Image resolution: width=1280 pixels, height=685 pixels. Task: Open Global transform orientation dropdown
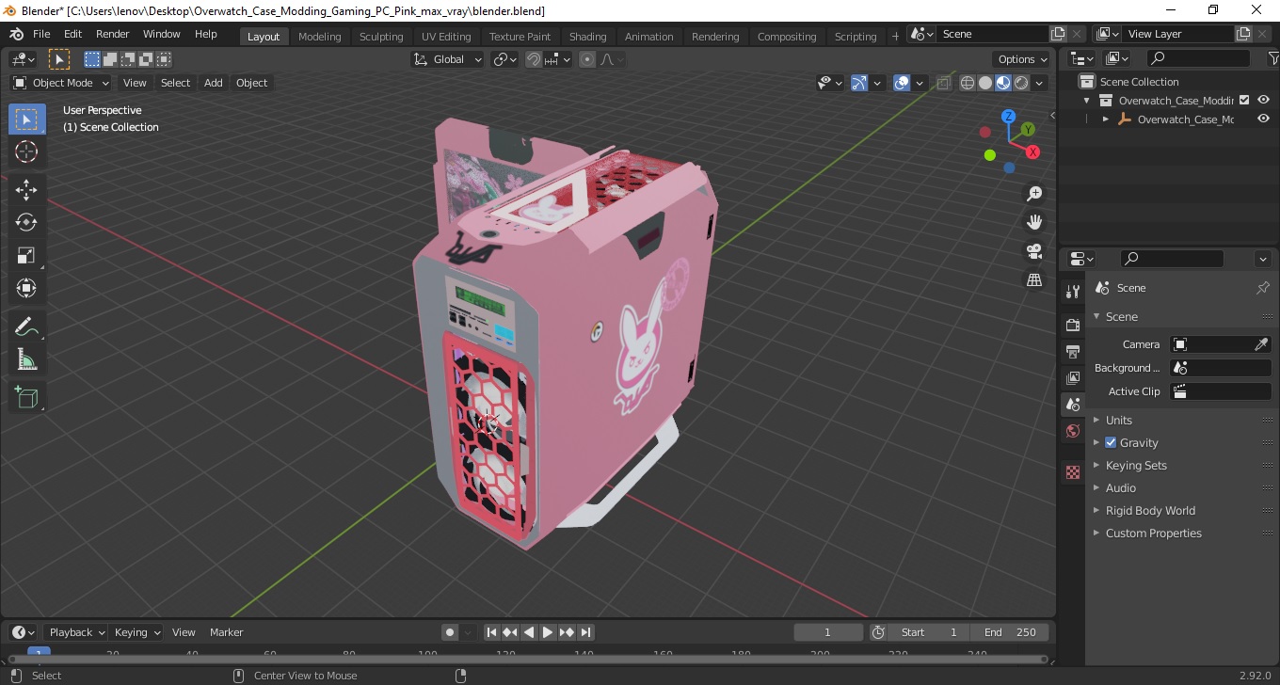point(448,59)
